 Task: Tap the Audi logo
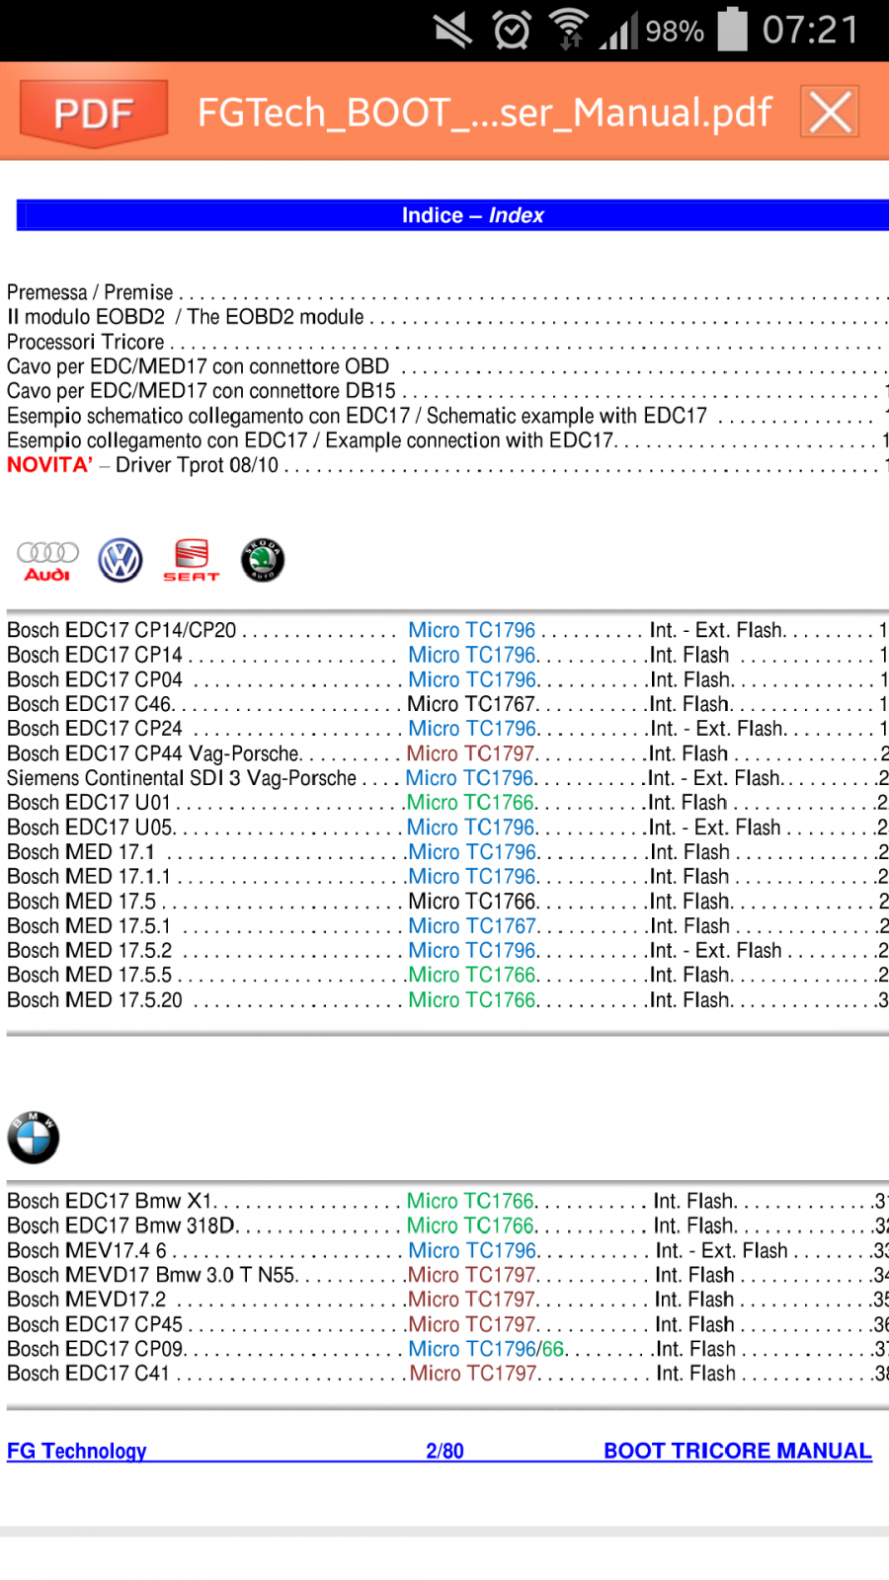47,561
